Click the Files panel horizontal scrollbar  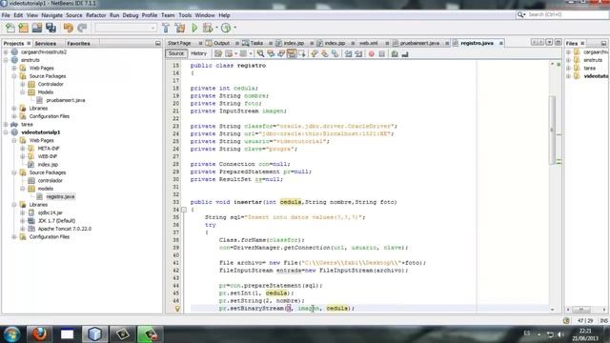[x=587, y=310]
